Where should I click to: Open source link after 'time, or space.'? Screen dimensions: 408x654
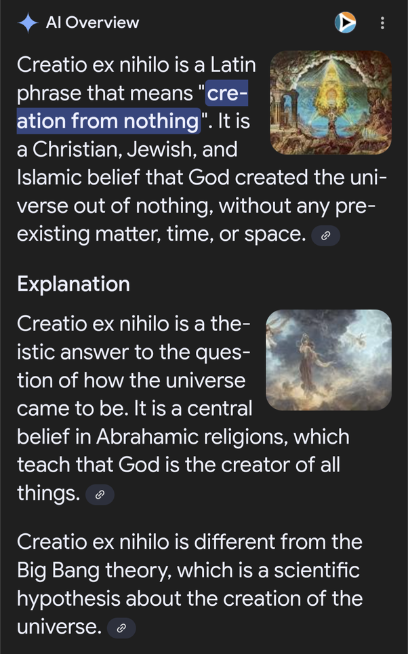coord(325,235)
